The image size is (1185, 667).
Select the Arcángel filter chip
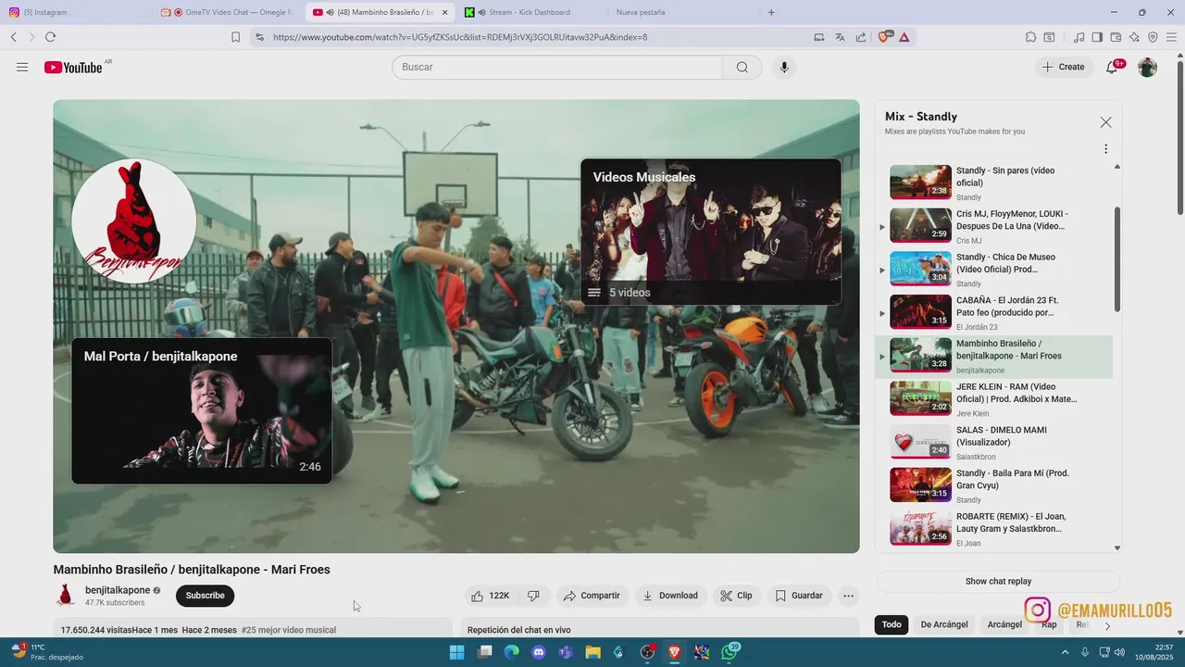pyautogui.click(x=1004, y=624)
